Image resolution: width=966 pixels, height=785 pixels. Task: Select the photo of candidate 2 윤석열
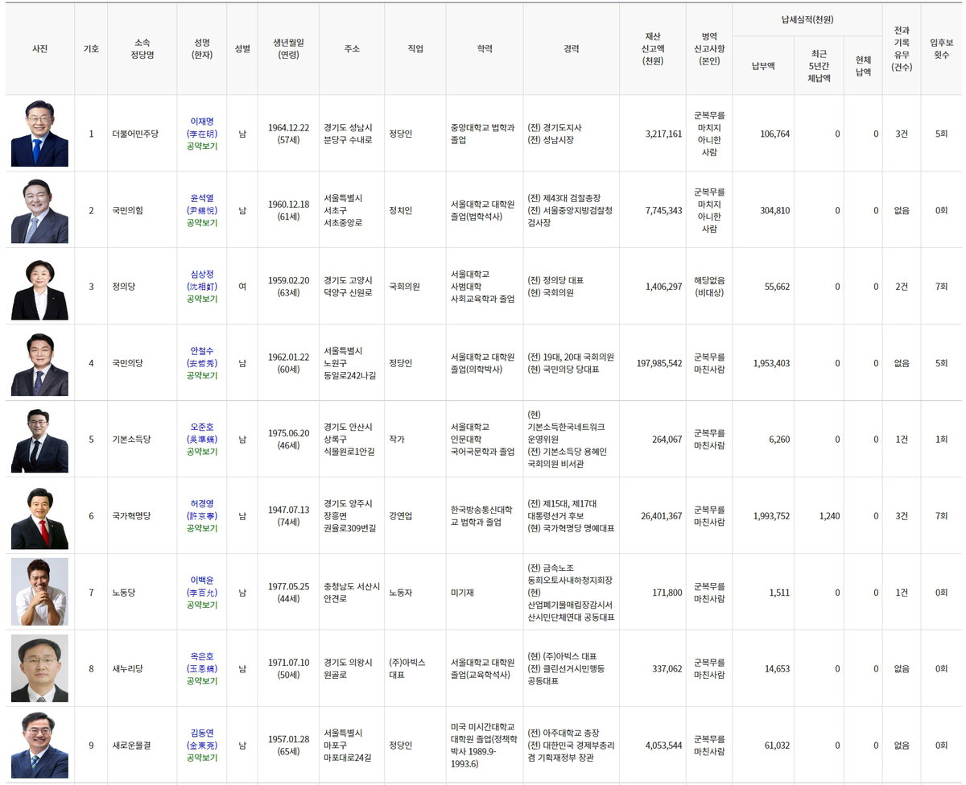(39, 209)
